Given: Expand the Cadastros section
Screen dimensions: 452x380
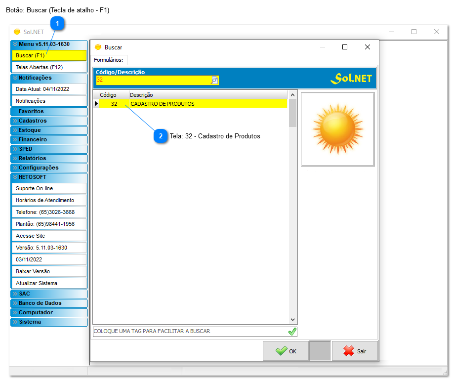Looking at the screenshot, I should click(x=49, y=120).
